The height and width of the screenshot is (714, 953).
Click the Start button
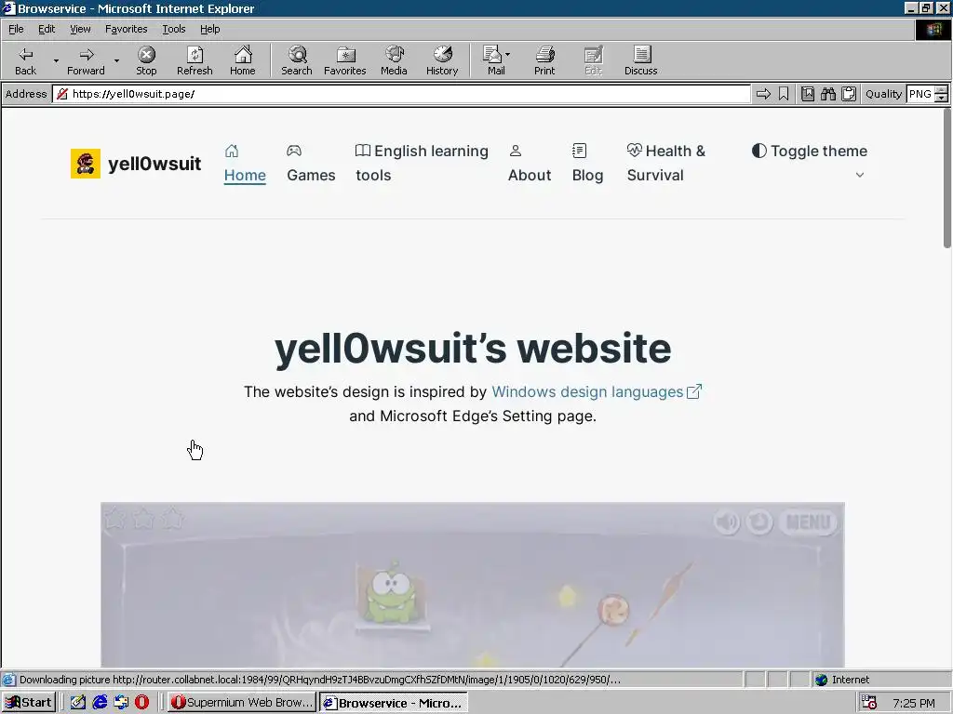pyautogui.click(x=29, y=703)
